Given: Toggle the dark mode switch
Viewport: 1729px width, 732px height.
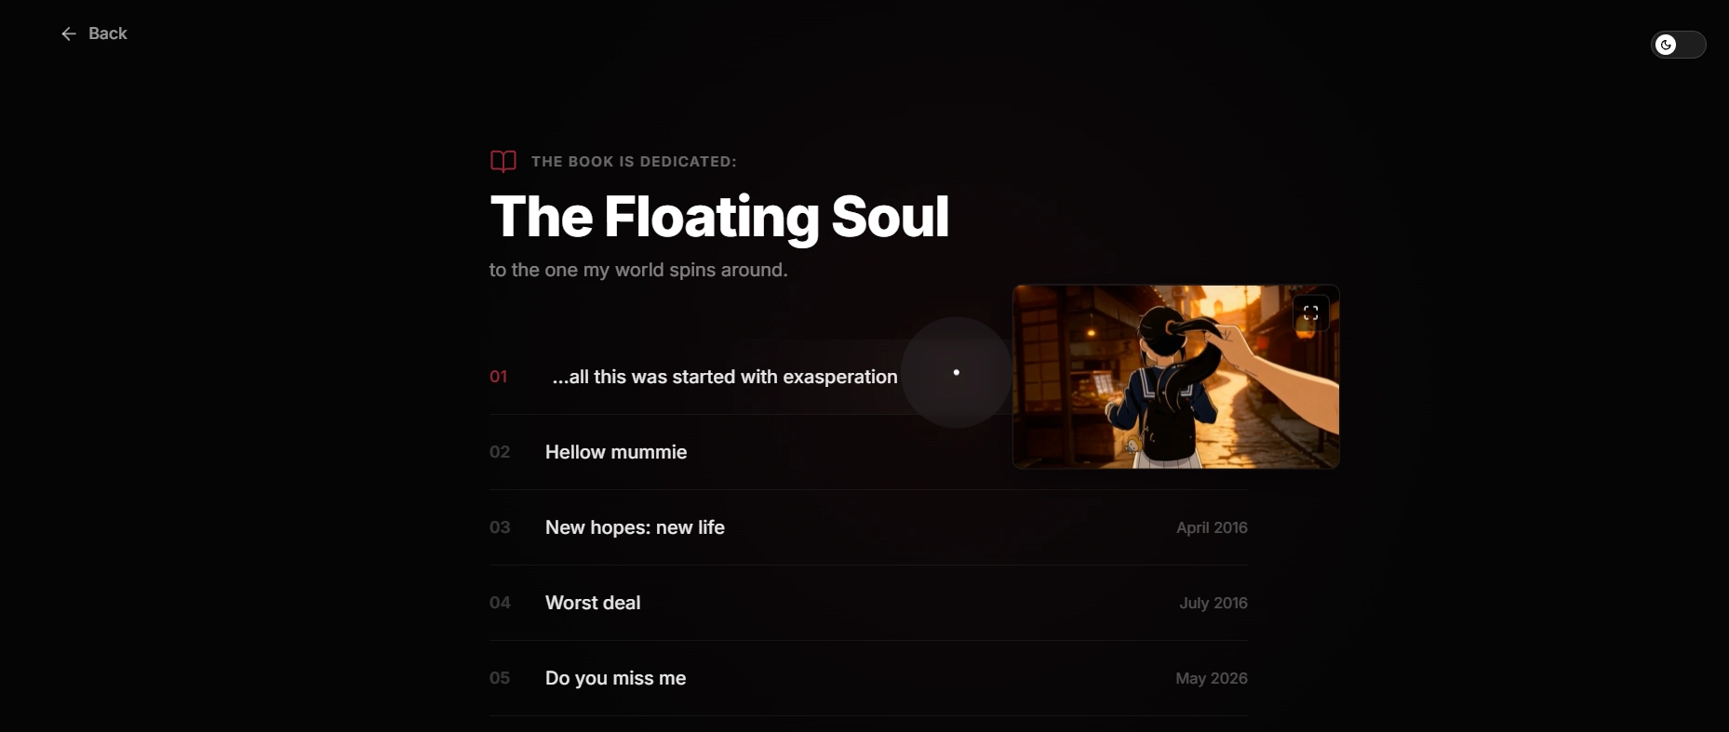Looking at the screenshot, I should point(1678,45).
